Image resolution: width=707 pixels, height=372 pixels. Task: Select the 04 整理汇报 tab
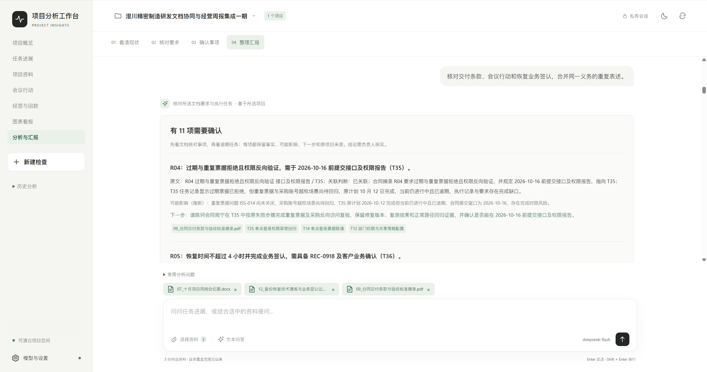coord(246,42)
